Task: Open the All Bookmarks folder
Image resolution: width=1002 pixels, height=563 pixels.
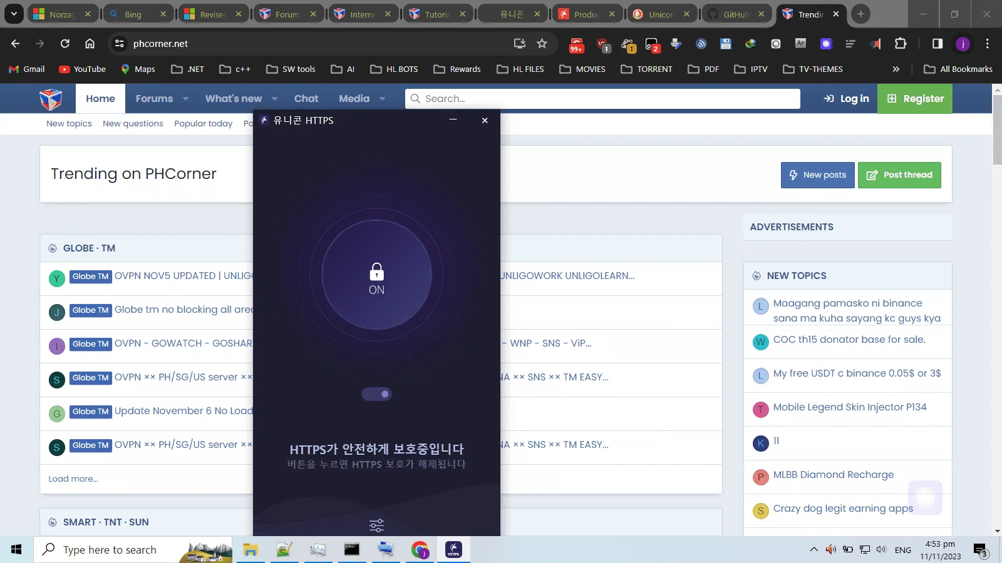Action: pos(958,69)
